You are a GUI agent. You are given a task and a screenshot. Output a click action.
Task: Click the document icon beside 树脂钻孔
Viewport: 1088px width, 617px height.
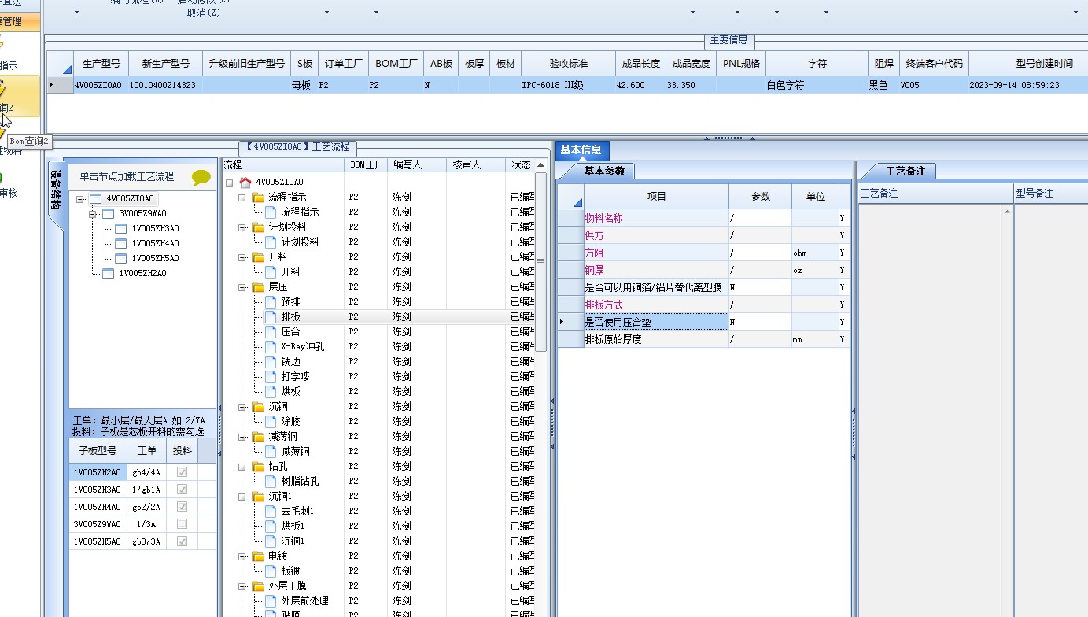(271, 481)
